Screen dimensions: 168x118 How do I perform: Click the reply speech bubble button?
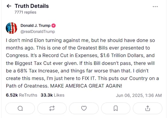(x=20, y=108)
